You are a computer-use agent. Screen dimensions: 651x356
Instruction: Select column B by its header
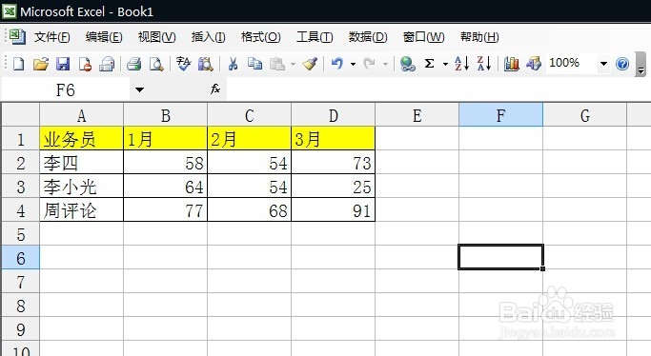165,115
